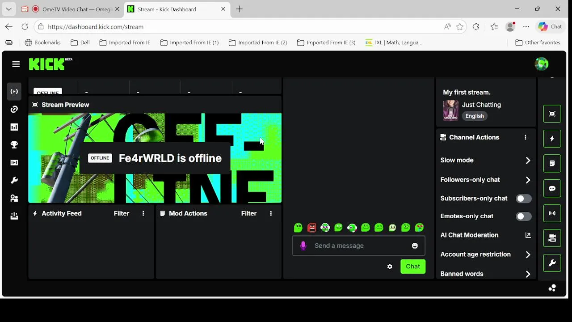
Task: Open Dell favorites folder
Action: pos(80,42)
